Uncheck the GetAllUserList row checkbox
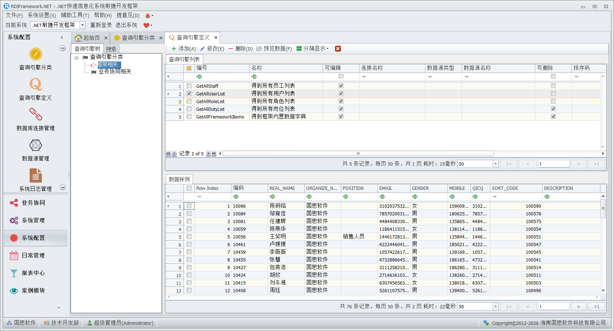Screen dimensions: 614x331 pos(189,94)
